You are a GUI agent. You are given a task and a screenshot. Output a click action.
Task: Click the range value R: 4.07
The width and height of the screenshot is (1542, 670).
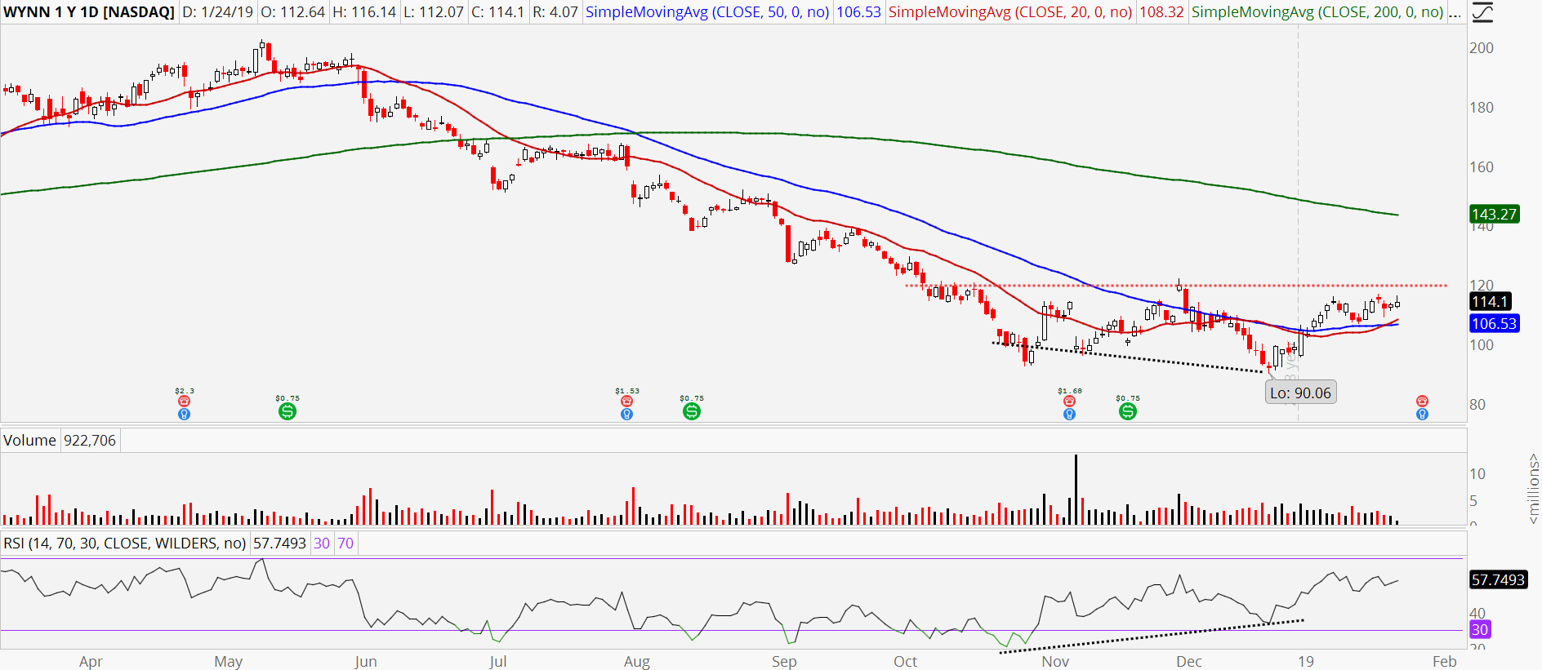(x=555, y=12)
